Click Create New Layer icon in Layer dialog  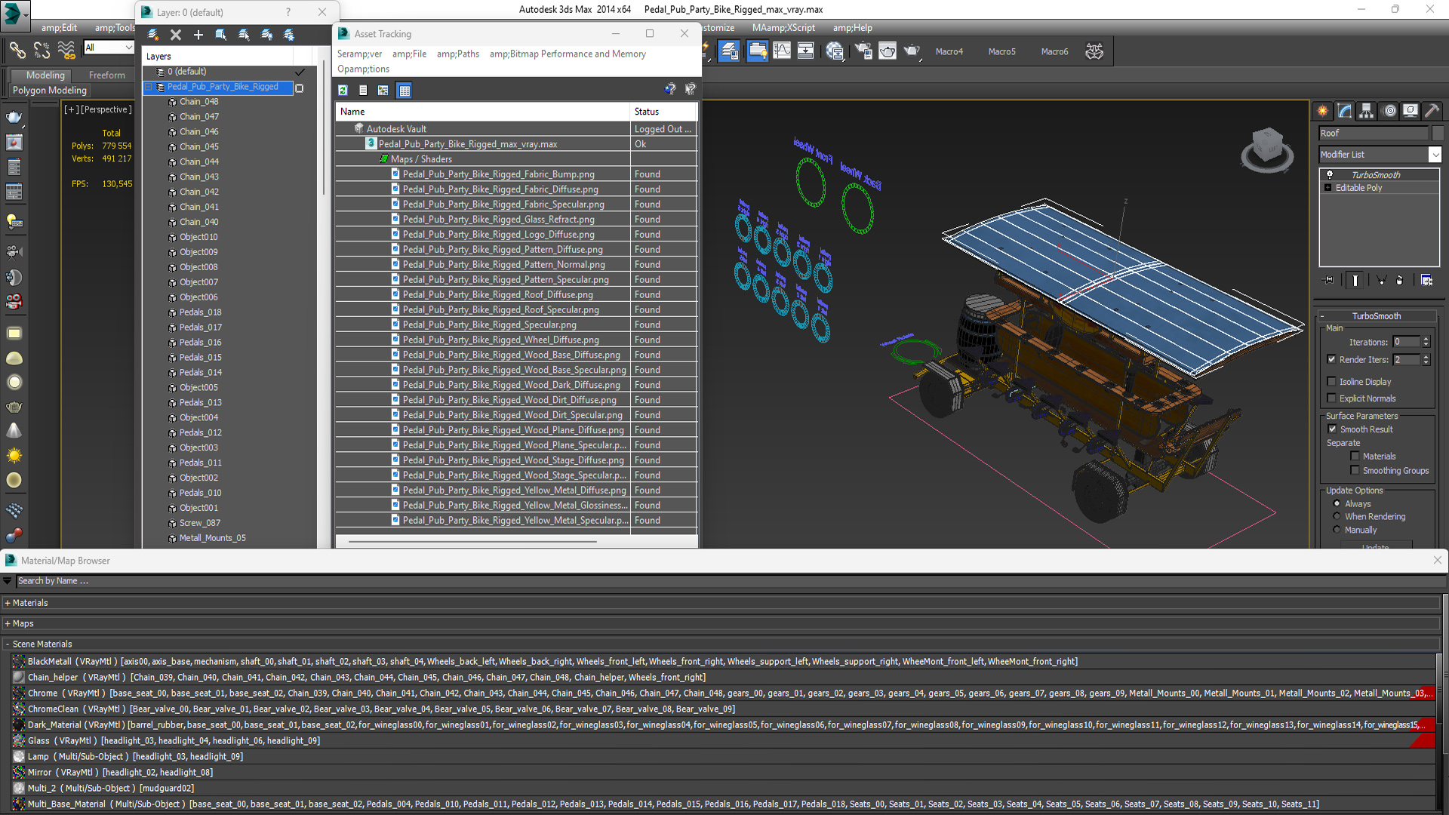pyautogui.click(x=153, y=35)
